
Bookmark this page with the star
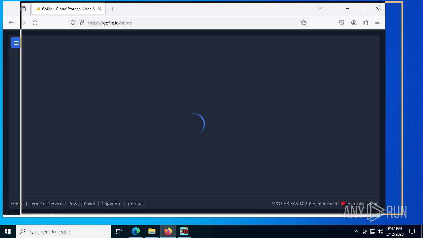pyautogui.click(x=304, y=23)
